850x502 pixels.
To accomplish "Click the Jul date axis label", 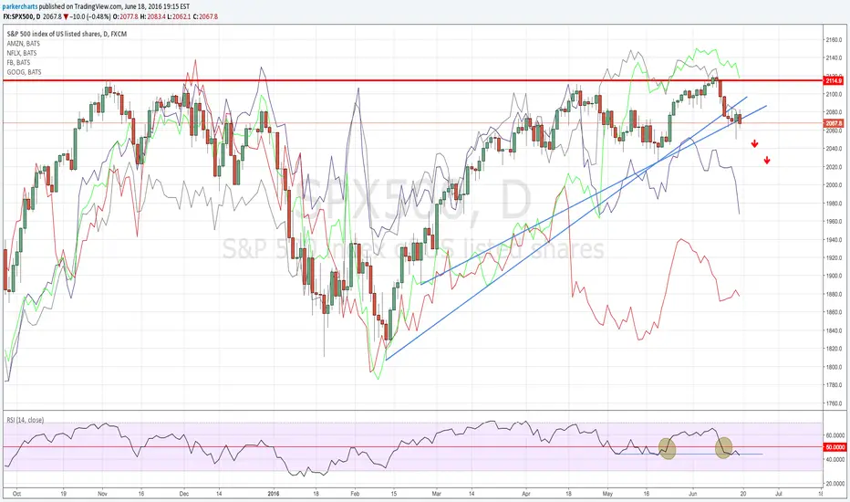I will pyautogui.click(x=779, y=494).
